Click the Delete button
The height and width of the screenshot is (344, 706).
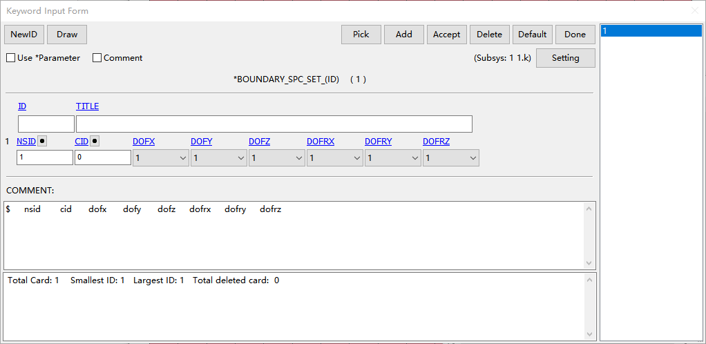pyautogui.click(x=489, y=35)
